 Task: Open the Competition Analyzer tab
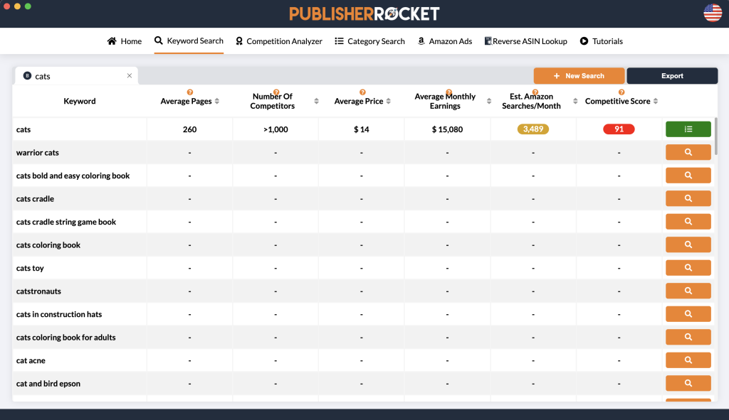pos(278,41)
